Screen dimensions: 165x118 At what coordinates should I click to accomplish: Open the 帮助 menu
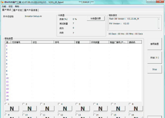[x=17, y=6]
